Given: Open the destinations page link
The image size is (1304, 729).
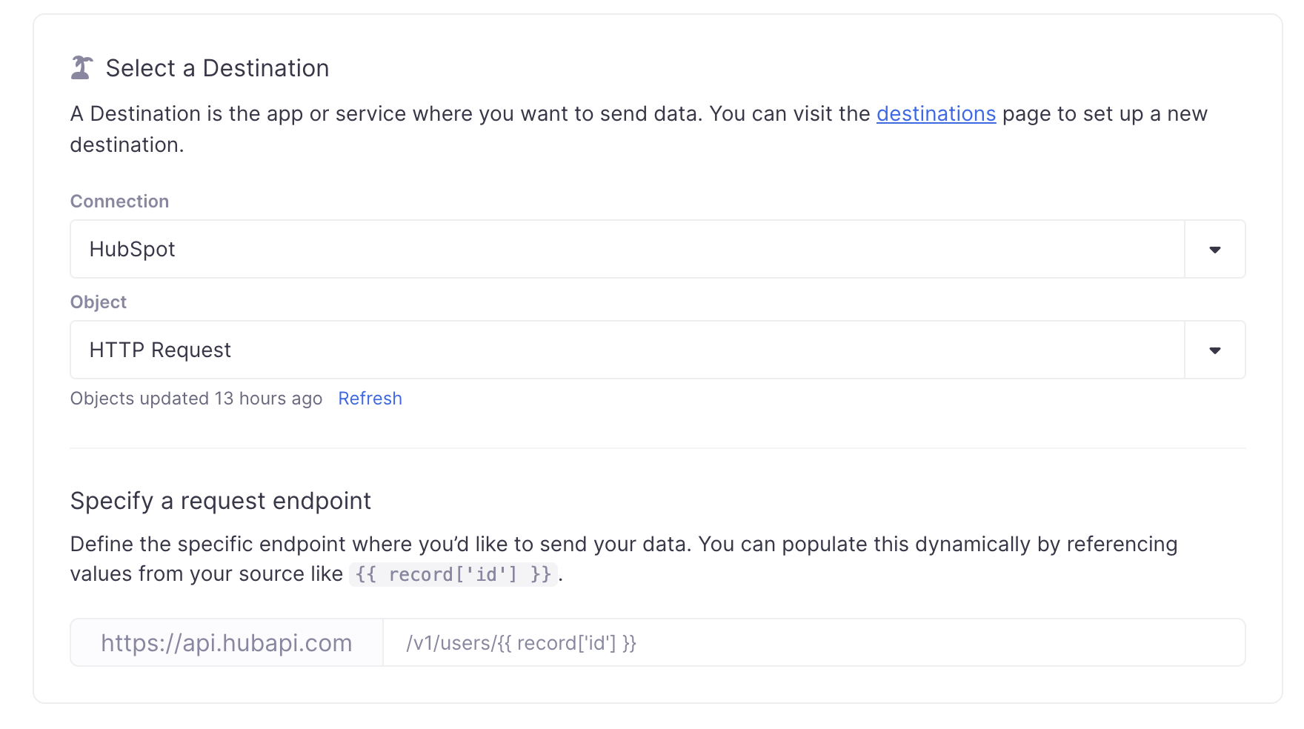Looking at the screenshot, I should pos(936,114).
